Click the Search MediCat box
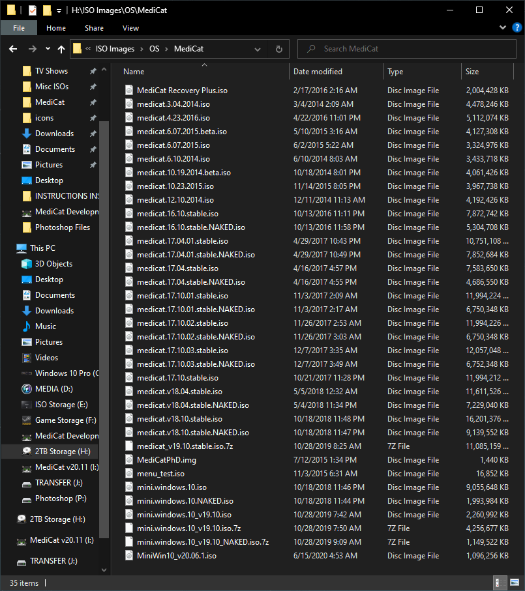 [406, 49]
